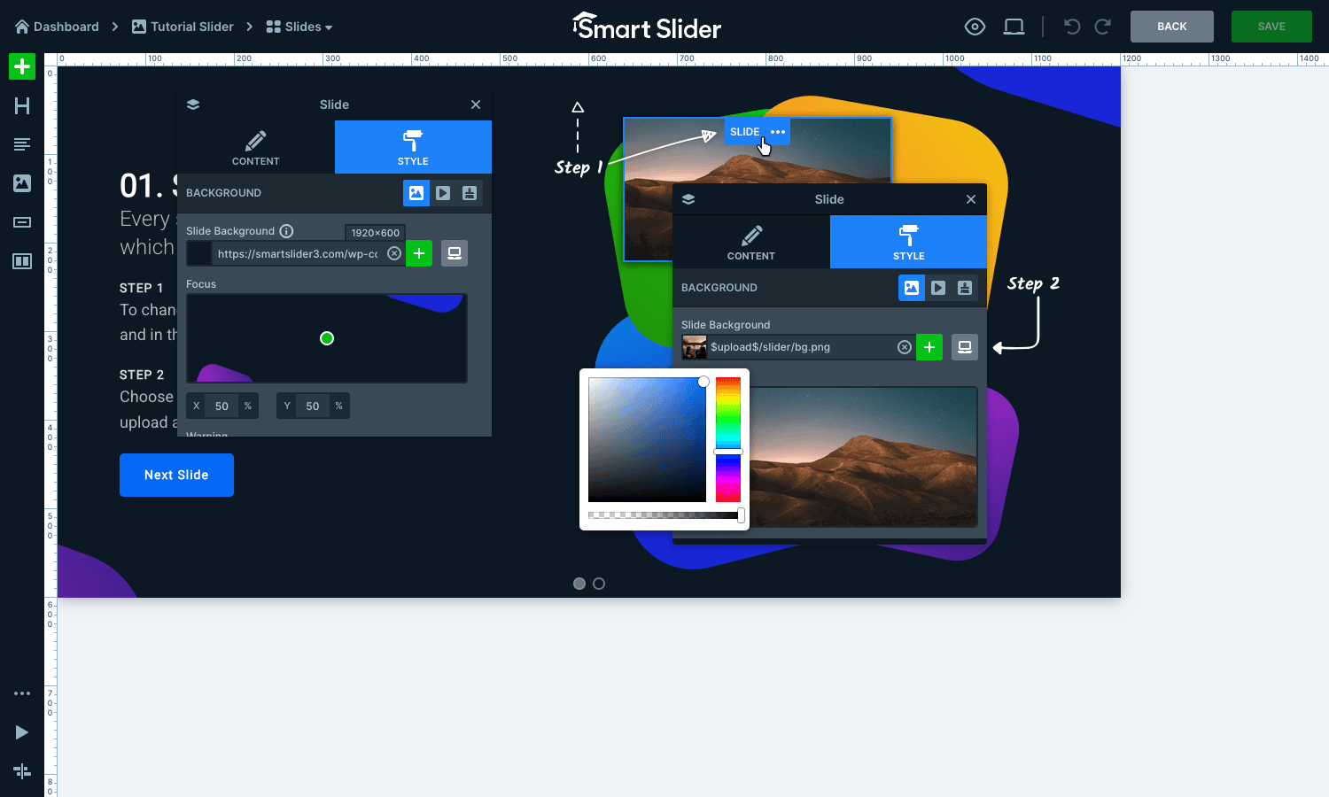
Task: Expand the Slides dropdown in the breadcrumb
Action: tap(299, 27)
